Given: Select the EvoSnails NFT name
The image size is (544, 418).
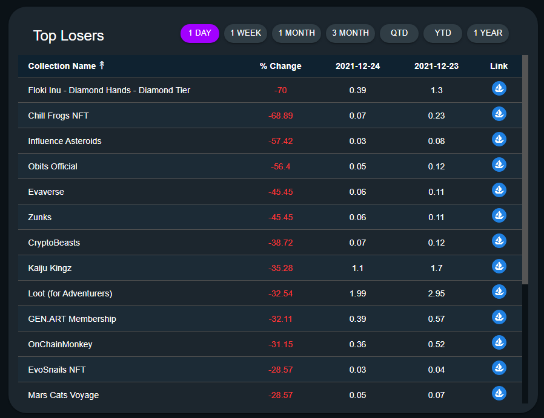Looking at the screenshot, I should pyautogui.click(x=57, y=370).
